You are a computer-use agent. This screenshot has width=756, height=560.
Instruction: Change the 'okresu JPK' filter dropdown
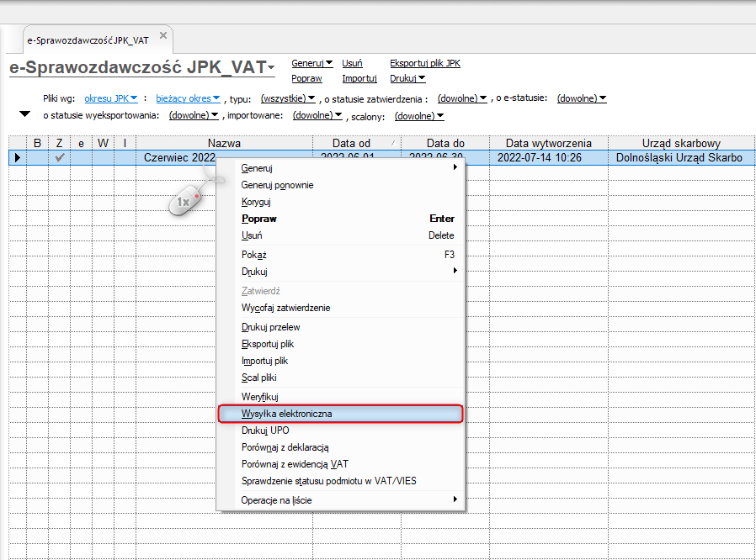point(111,98)
